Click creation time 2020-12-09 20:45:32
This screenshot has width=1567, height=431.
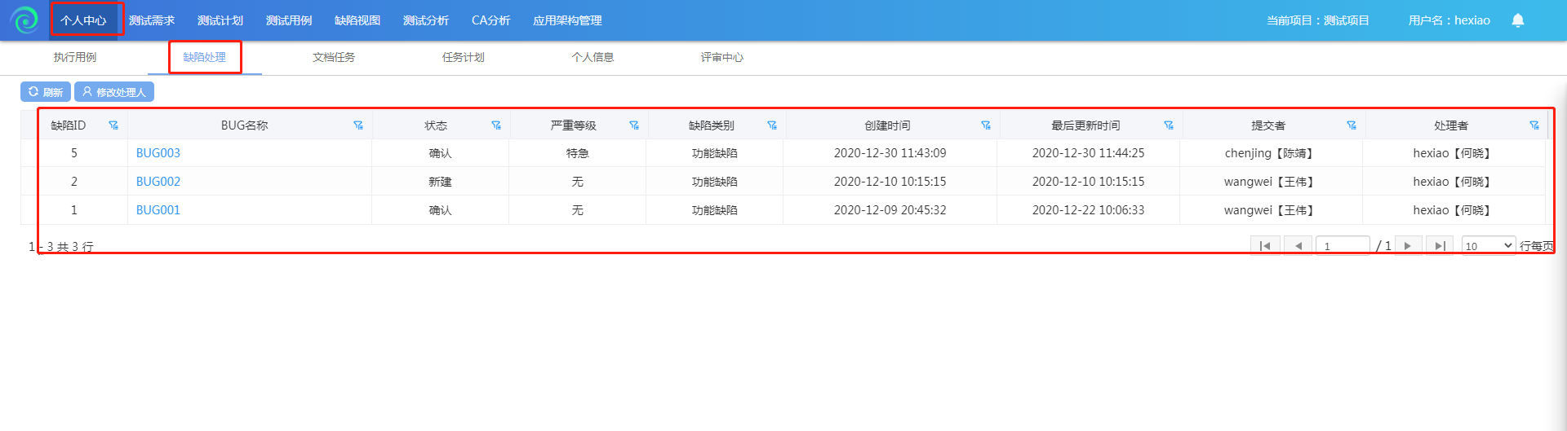[x=890, y=210]
